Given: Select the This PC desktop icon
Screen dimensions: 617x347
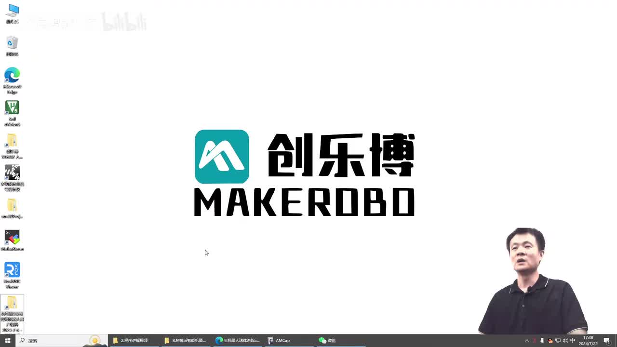Looking at the screenshot, I should coord(12,14).
